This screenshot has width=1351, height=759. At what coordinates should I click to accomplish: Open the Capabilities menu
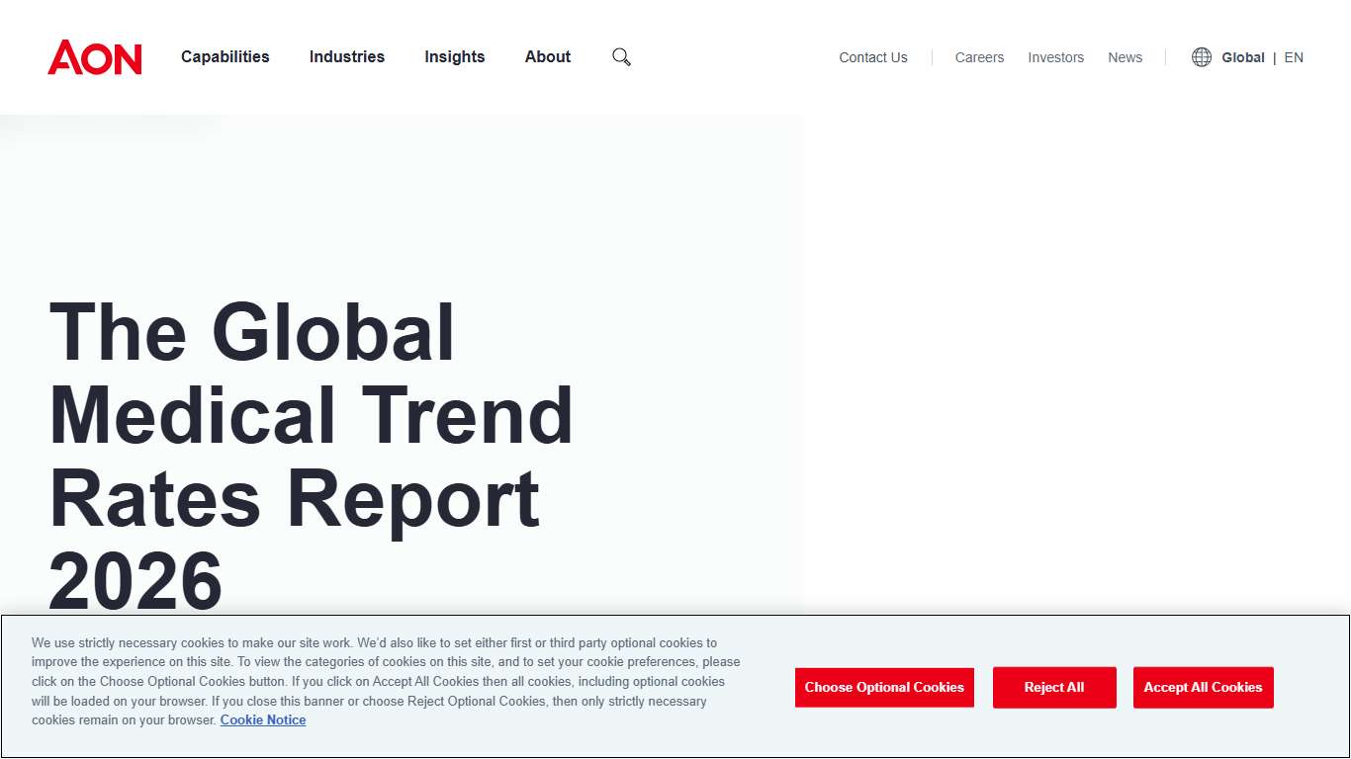coord(225,56)
